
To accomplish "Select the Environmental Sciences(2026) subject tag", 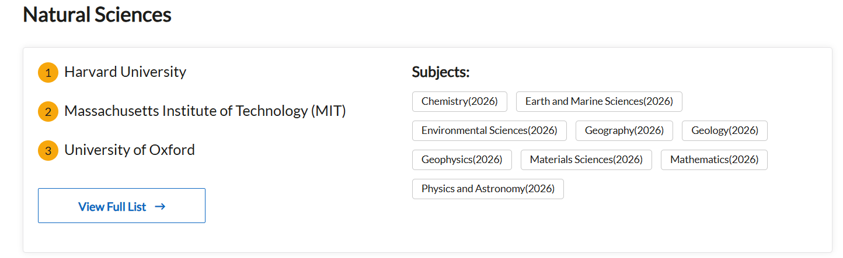I will tap(489, 130).
